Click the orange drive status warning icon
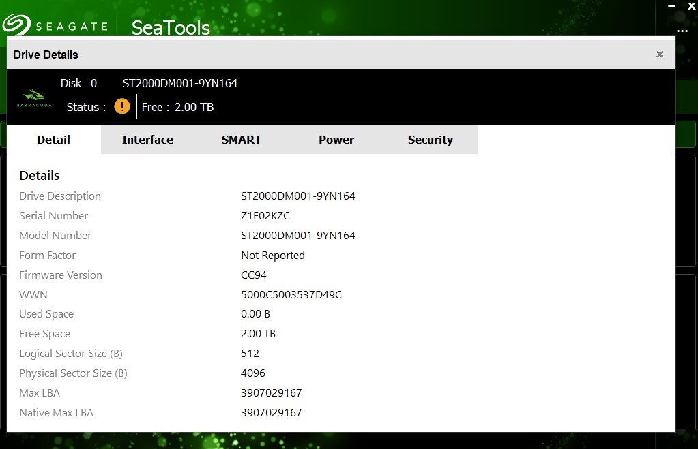This screenshot has height=449, width=698. pyautogui.click(x=121, y=106)
